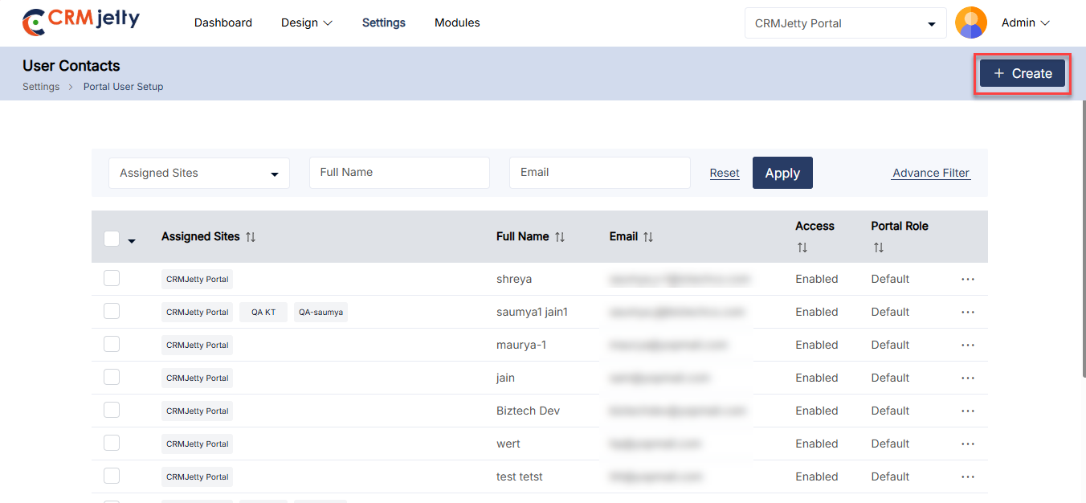
Task: Sort the Email column
Action: pyautogui.click(x=648, y=237)
